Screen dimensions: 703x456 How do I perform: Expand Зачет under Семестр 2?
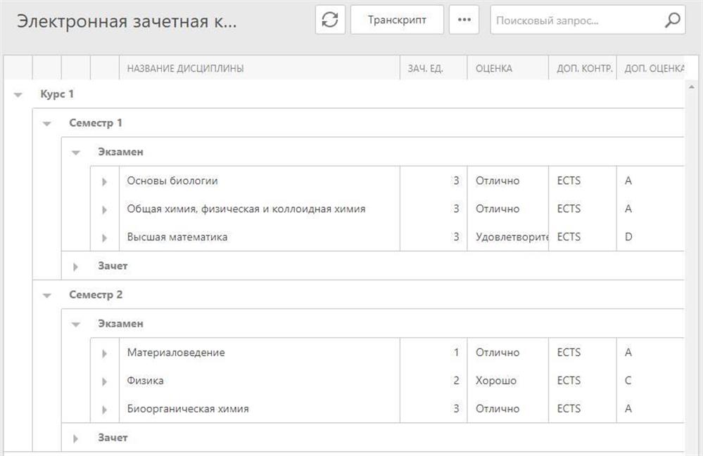(x=75, y=438)
